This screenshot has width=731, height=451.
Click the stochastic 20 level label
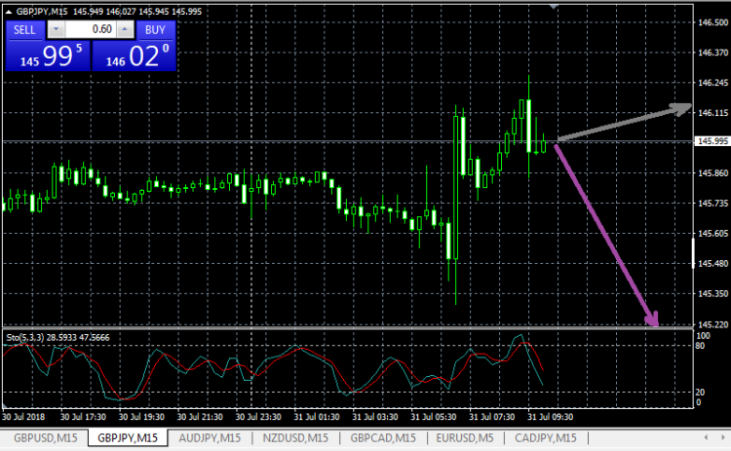[700, 393]
